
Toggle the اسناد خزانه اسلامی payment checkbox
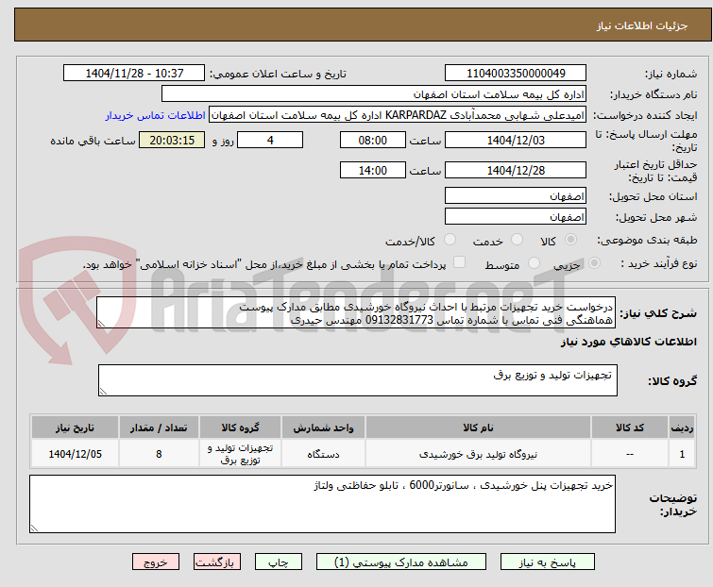click(x=460, y=262)
